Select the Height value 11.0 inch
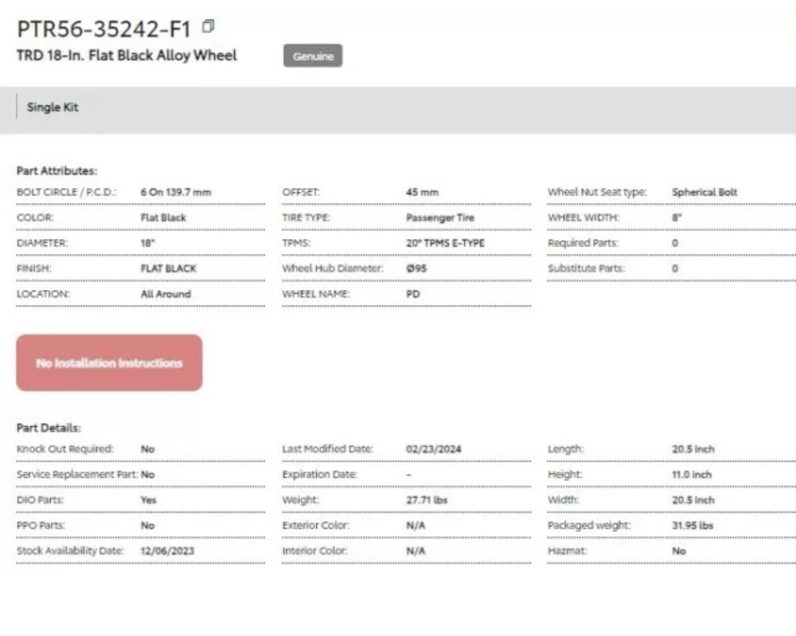Viewport: 796px width, 636px height. 691,475
